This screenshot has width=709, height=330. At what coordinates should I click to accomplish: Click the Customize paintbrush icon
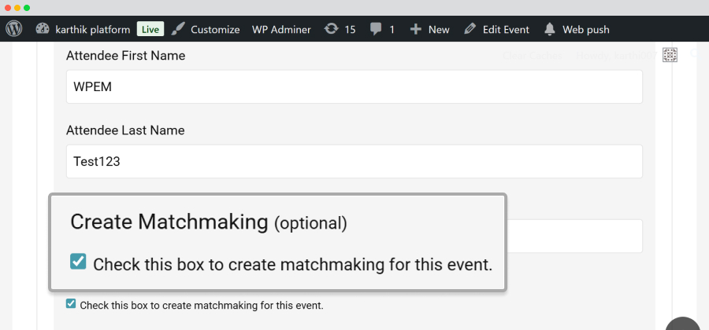click(178, 29)
